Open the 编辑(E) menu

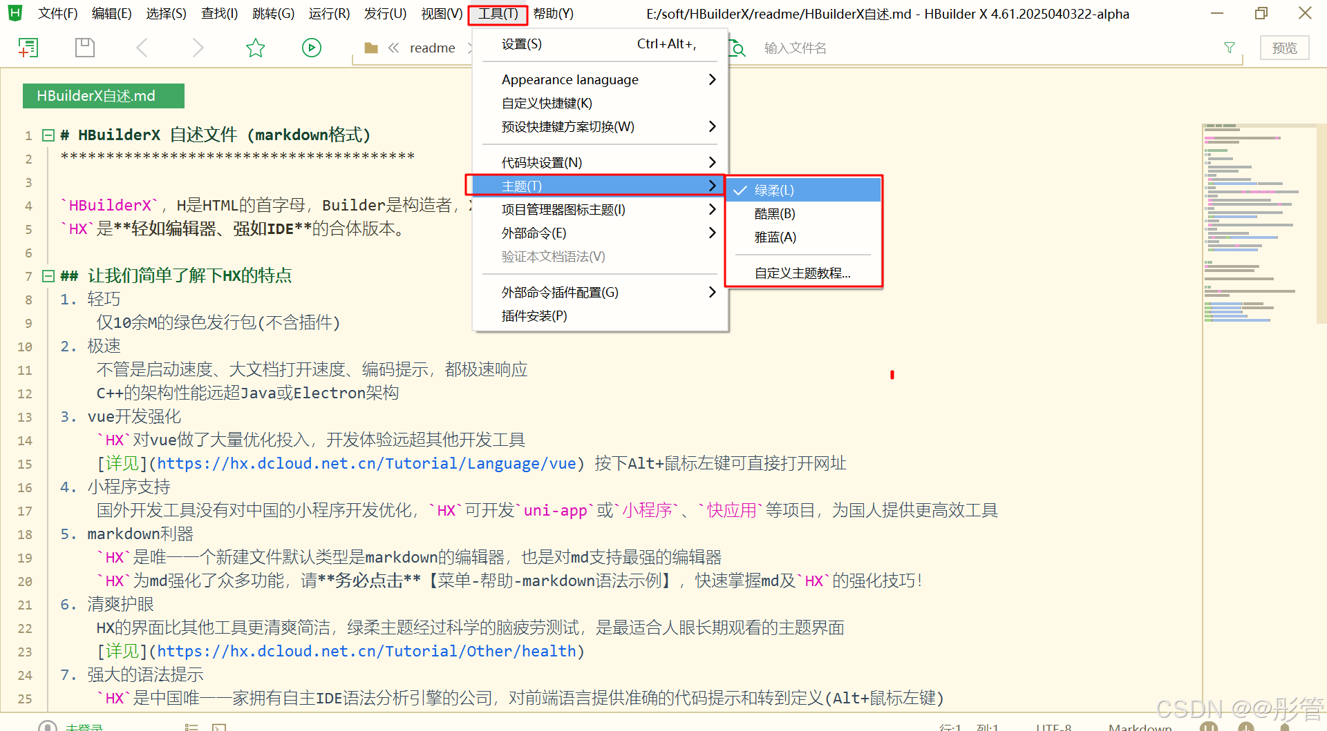tap(112, 14)
